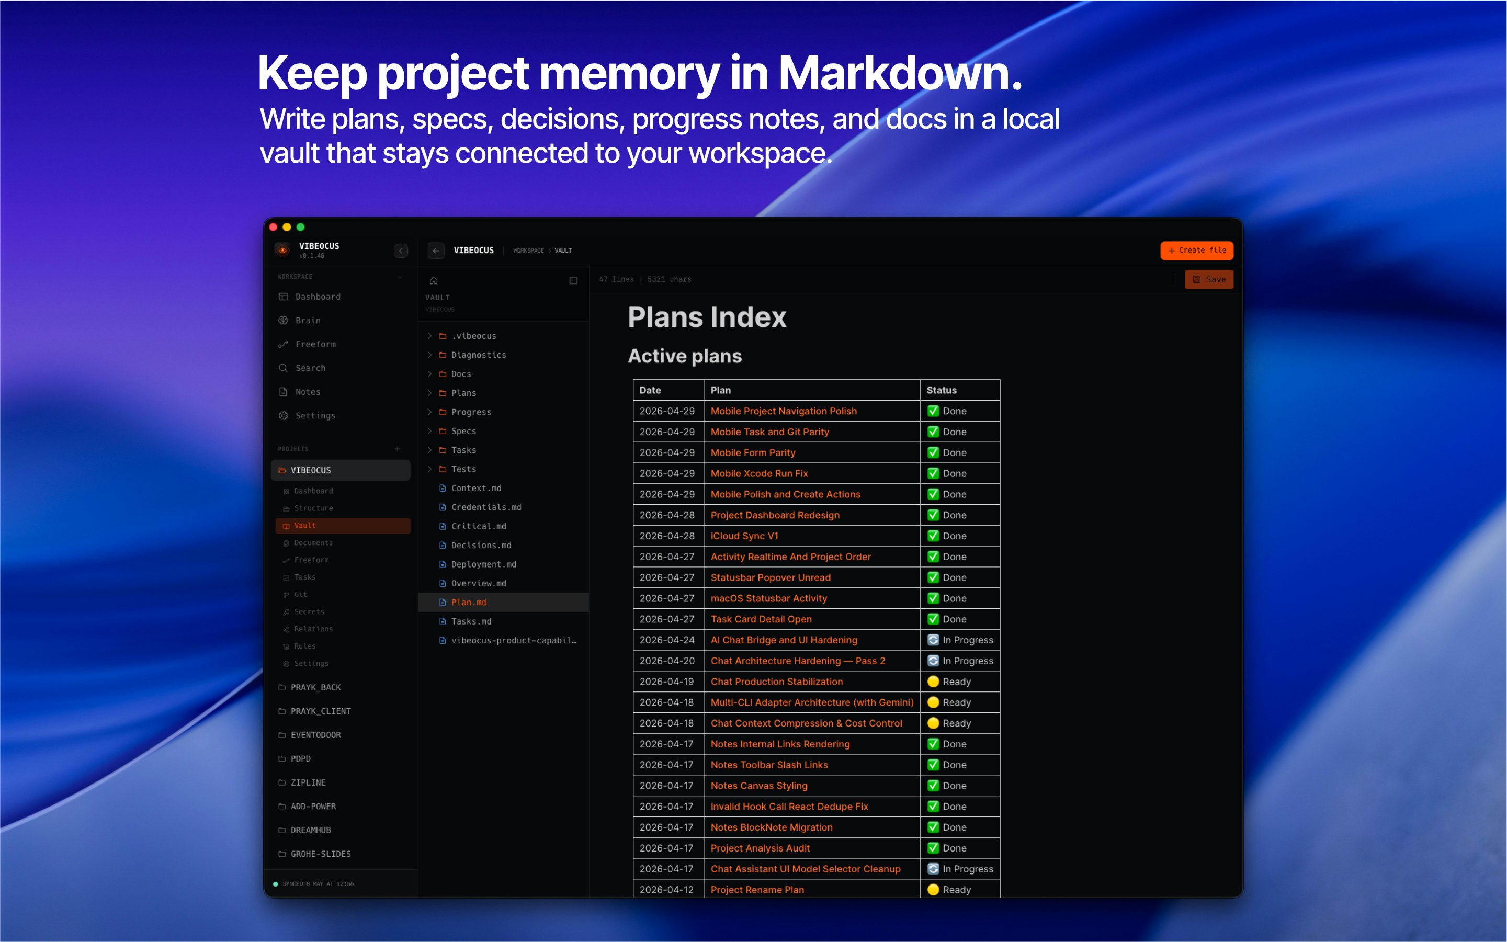Select the Vault project section
1507x942 pixels.
343,526
